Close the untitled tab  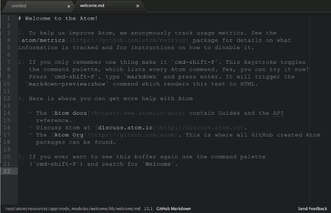click(x=69, y=6)
